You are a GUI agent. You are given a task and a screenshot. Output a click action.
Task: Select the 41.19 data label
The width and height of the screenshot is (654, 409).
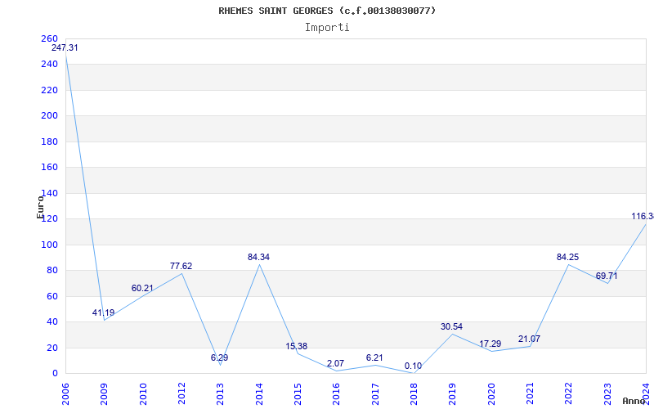coord(103,313)
